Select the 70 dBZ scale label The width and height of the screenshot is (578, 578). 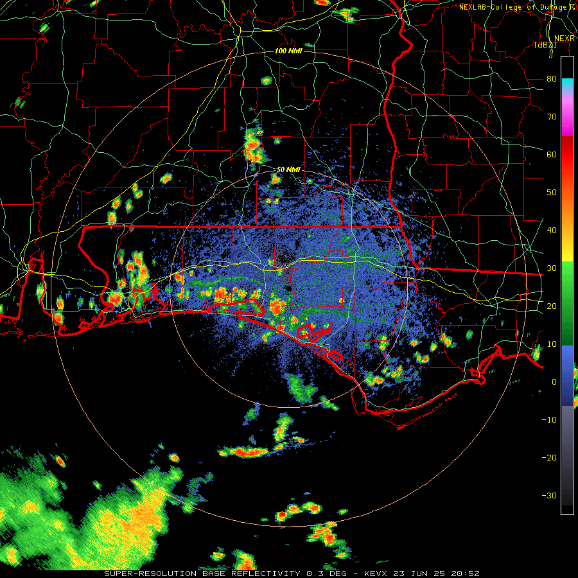coord(552,116)
